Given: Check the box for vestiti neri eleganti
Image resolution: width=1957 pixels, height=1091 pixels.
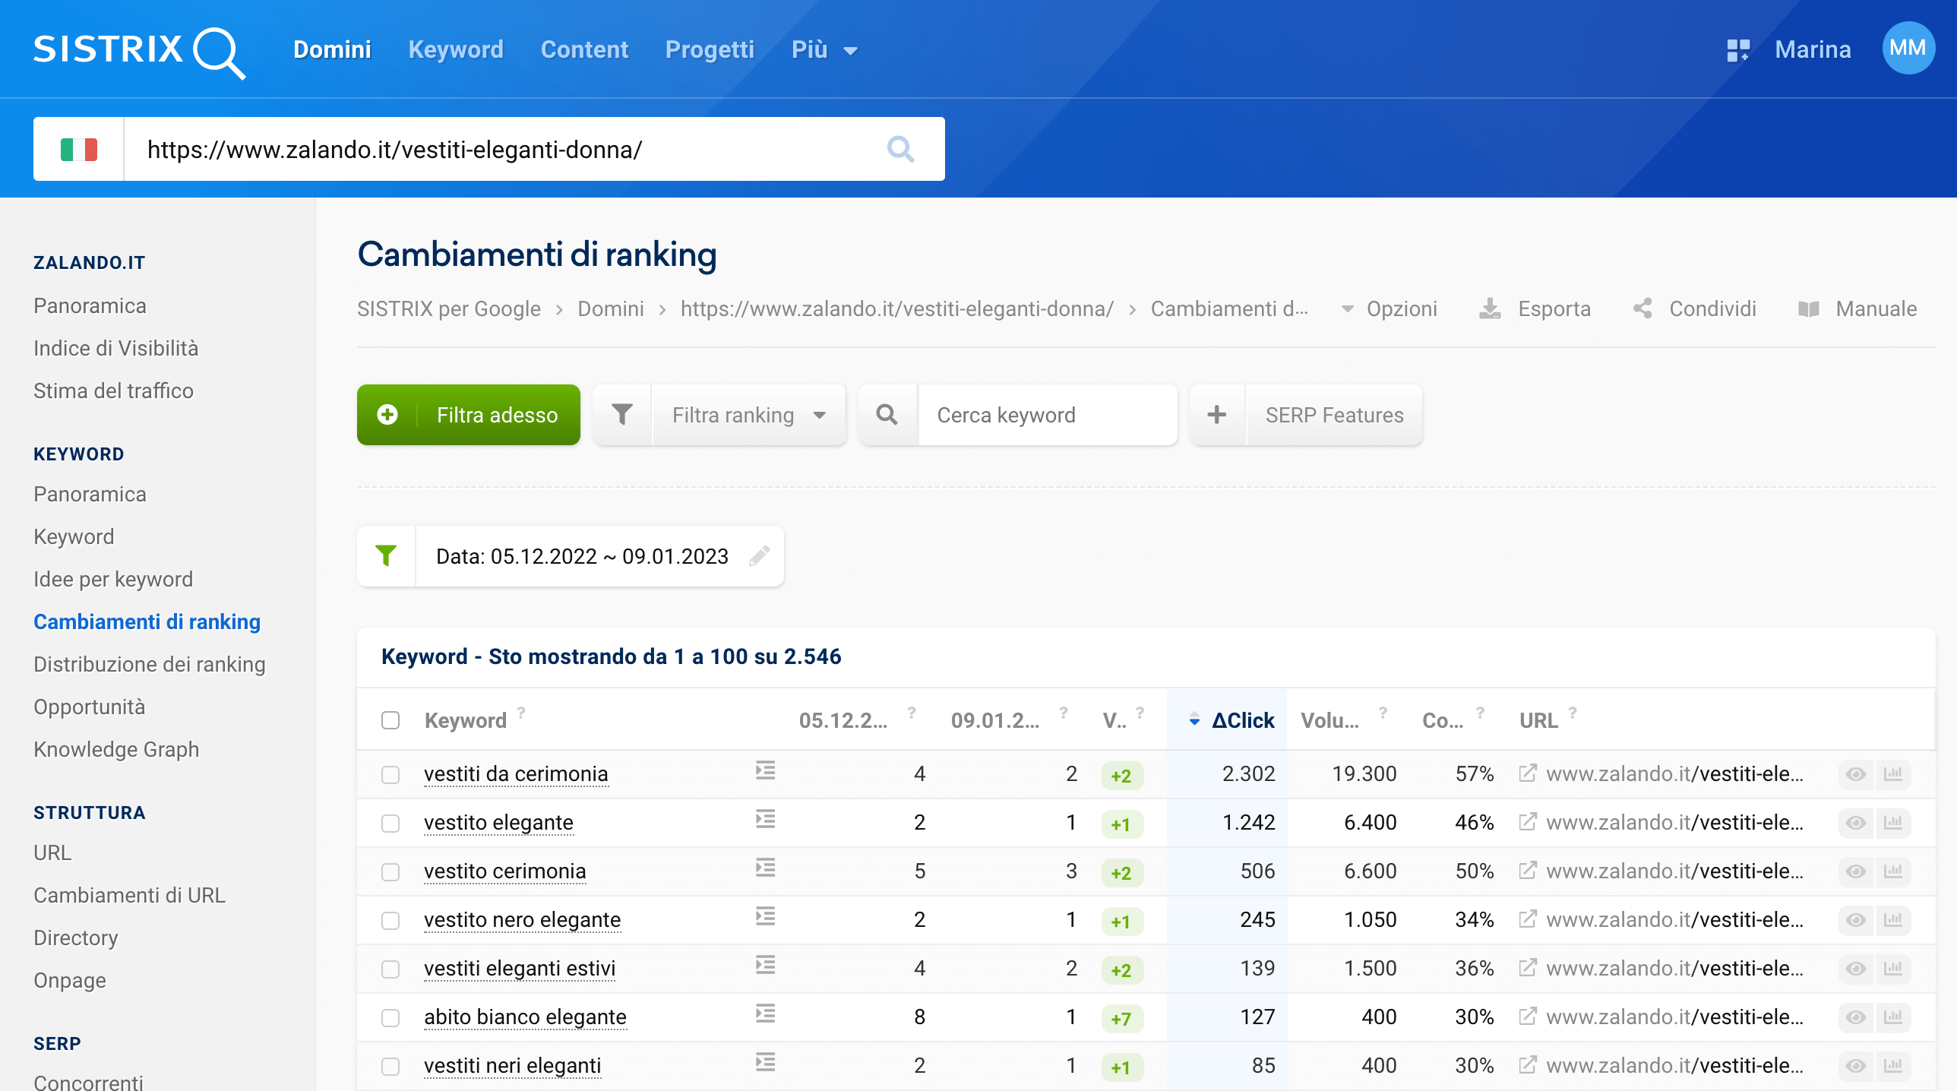Looking at the screenshot, I should pos(390,1067).
